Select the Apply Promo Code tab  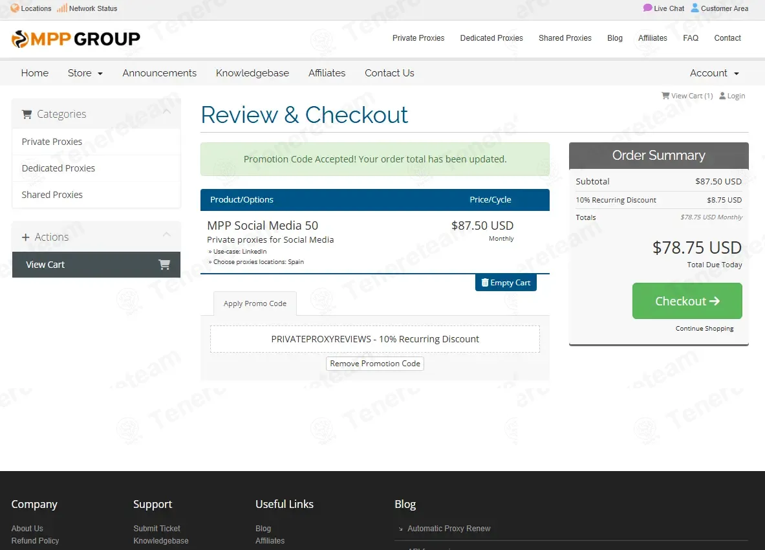(x=255, y=303)
